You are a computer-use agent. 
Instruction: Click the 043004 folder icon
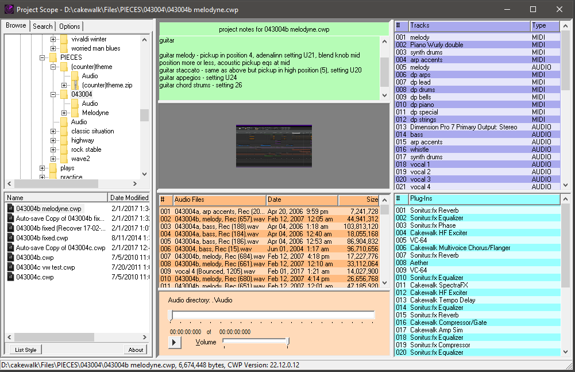point(64,94)
